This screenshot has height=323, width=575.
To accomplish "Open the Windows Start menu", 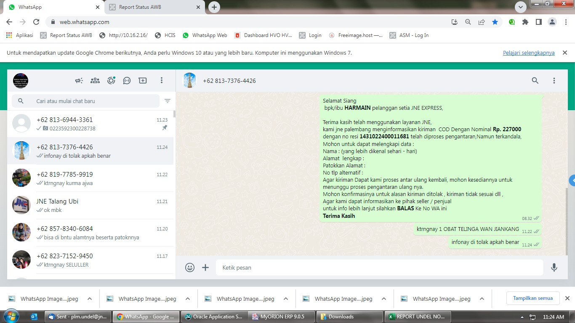I will tap(11, 316).
